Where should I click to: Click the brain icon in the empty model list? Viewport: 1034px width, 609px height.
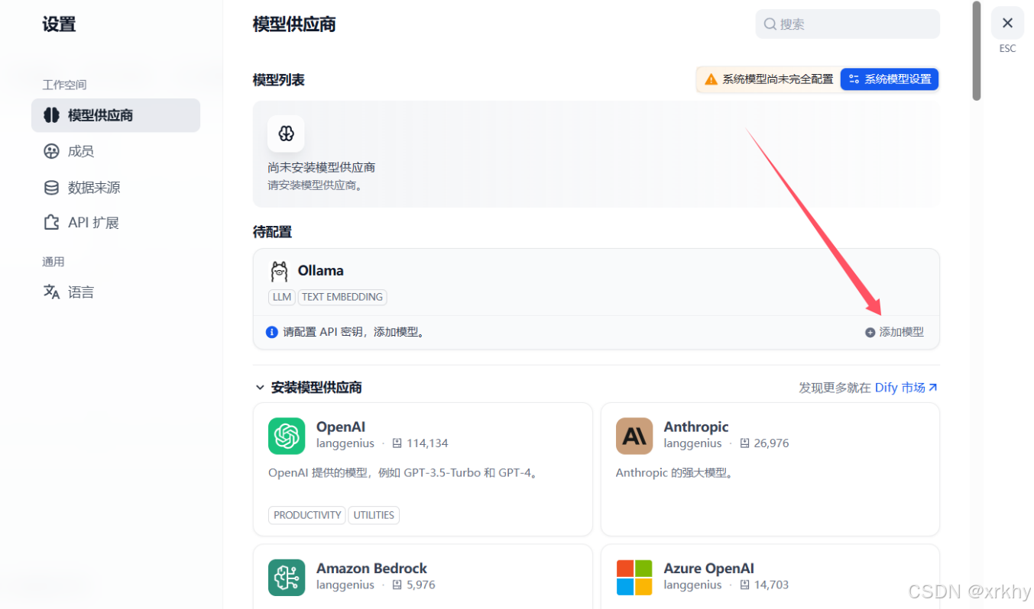point(286,134)
